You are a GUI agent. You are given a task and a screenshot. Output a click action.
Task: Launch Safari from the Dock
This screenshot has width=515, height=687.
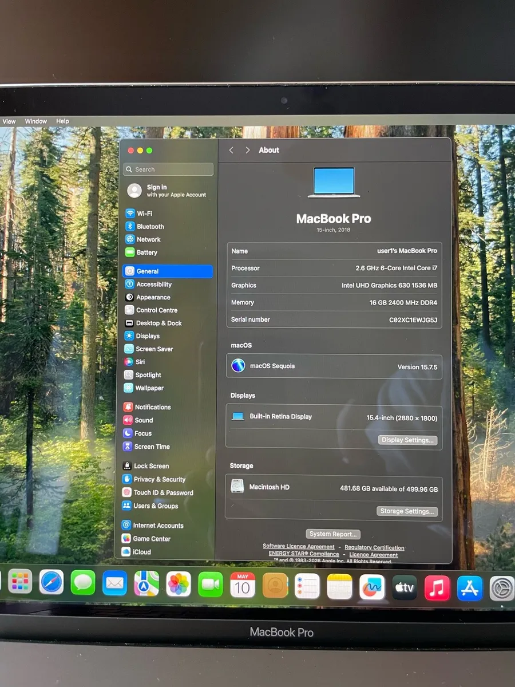[51, 583]
